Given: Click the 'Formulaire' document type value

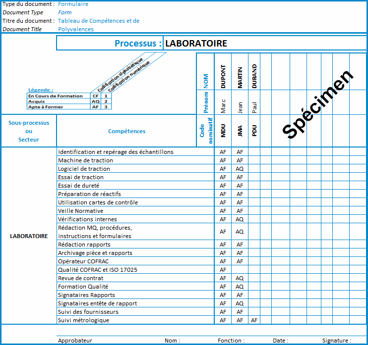Looking at the screenshot, I should point(73,4).
